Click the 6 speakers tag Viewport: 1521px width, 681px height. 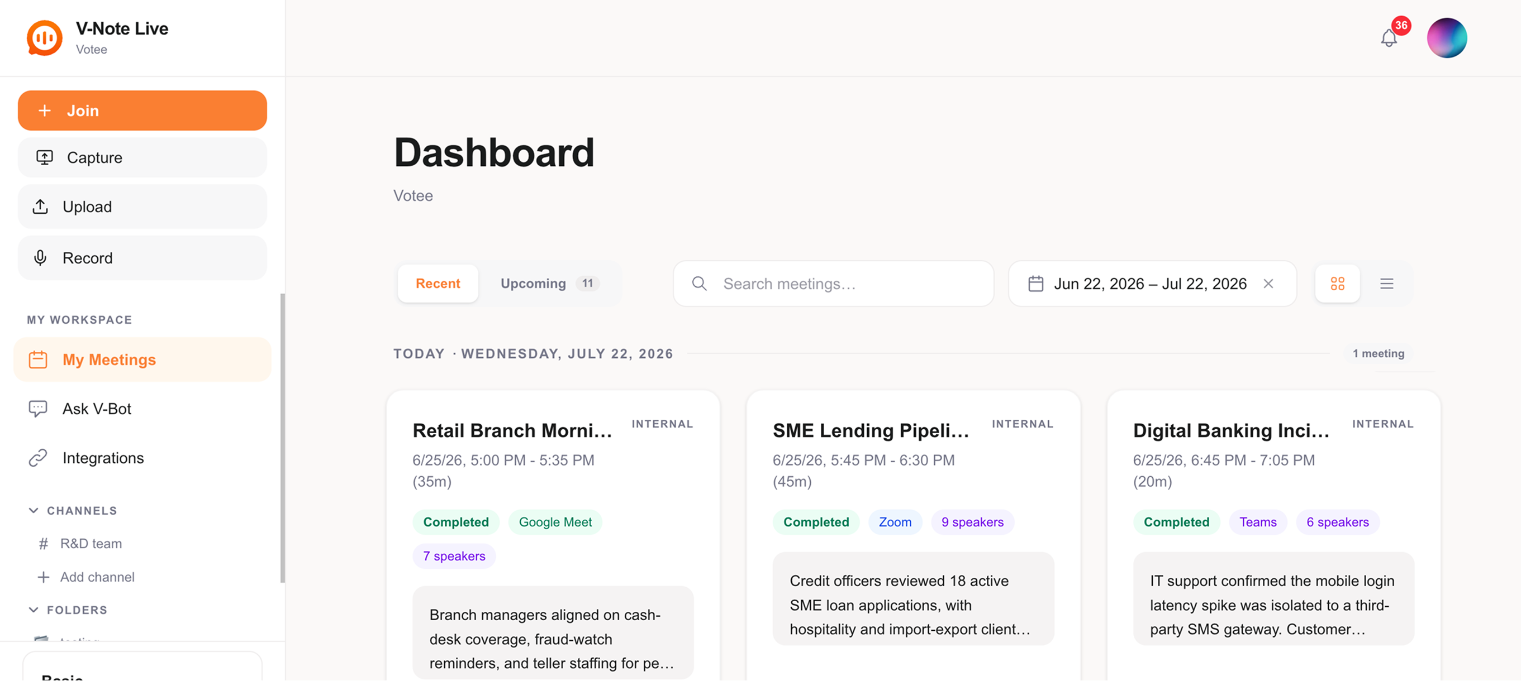[1337, 522]
